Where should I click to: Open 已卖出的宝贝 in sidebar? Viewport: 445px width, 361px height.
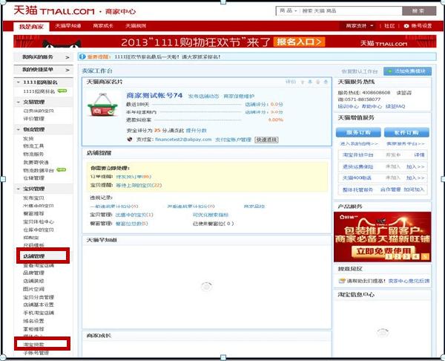click(x=39, y=111)
